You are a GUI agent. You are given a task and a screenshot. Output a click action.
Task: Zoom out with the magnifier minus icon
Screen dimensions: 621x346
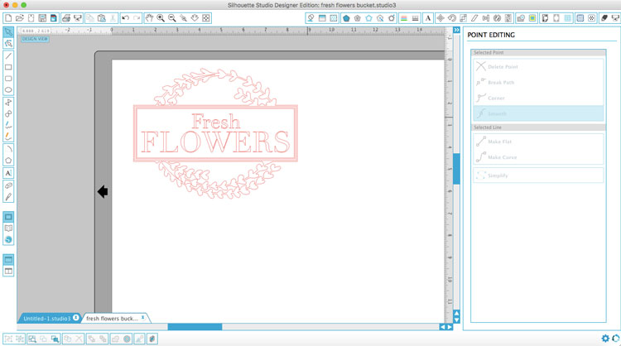(172, 18)
